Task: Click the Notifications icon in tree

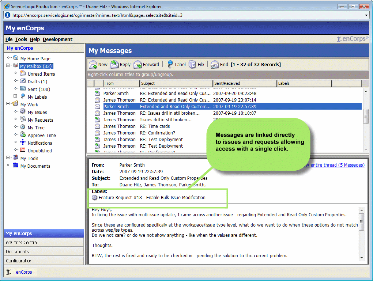Action: click(23, 143)
